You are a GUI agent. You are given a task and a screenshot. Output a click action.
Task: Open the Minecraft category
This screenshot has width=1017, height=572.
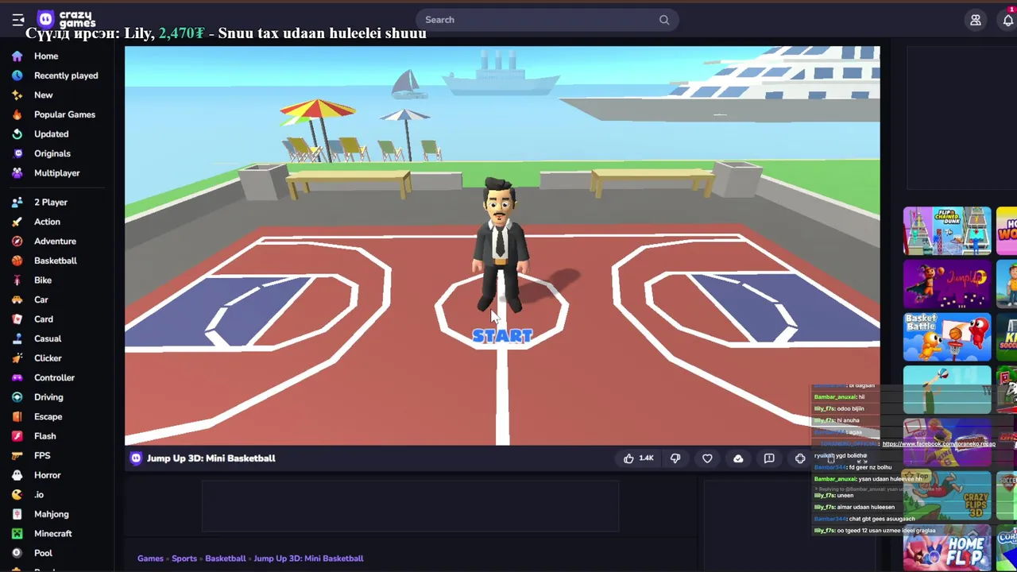(x=52, y=534)
